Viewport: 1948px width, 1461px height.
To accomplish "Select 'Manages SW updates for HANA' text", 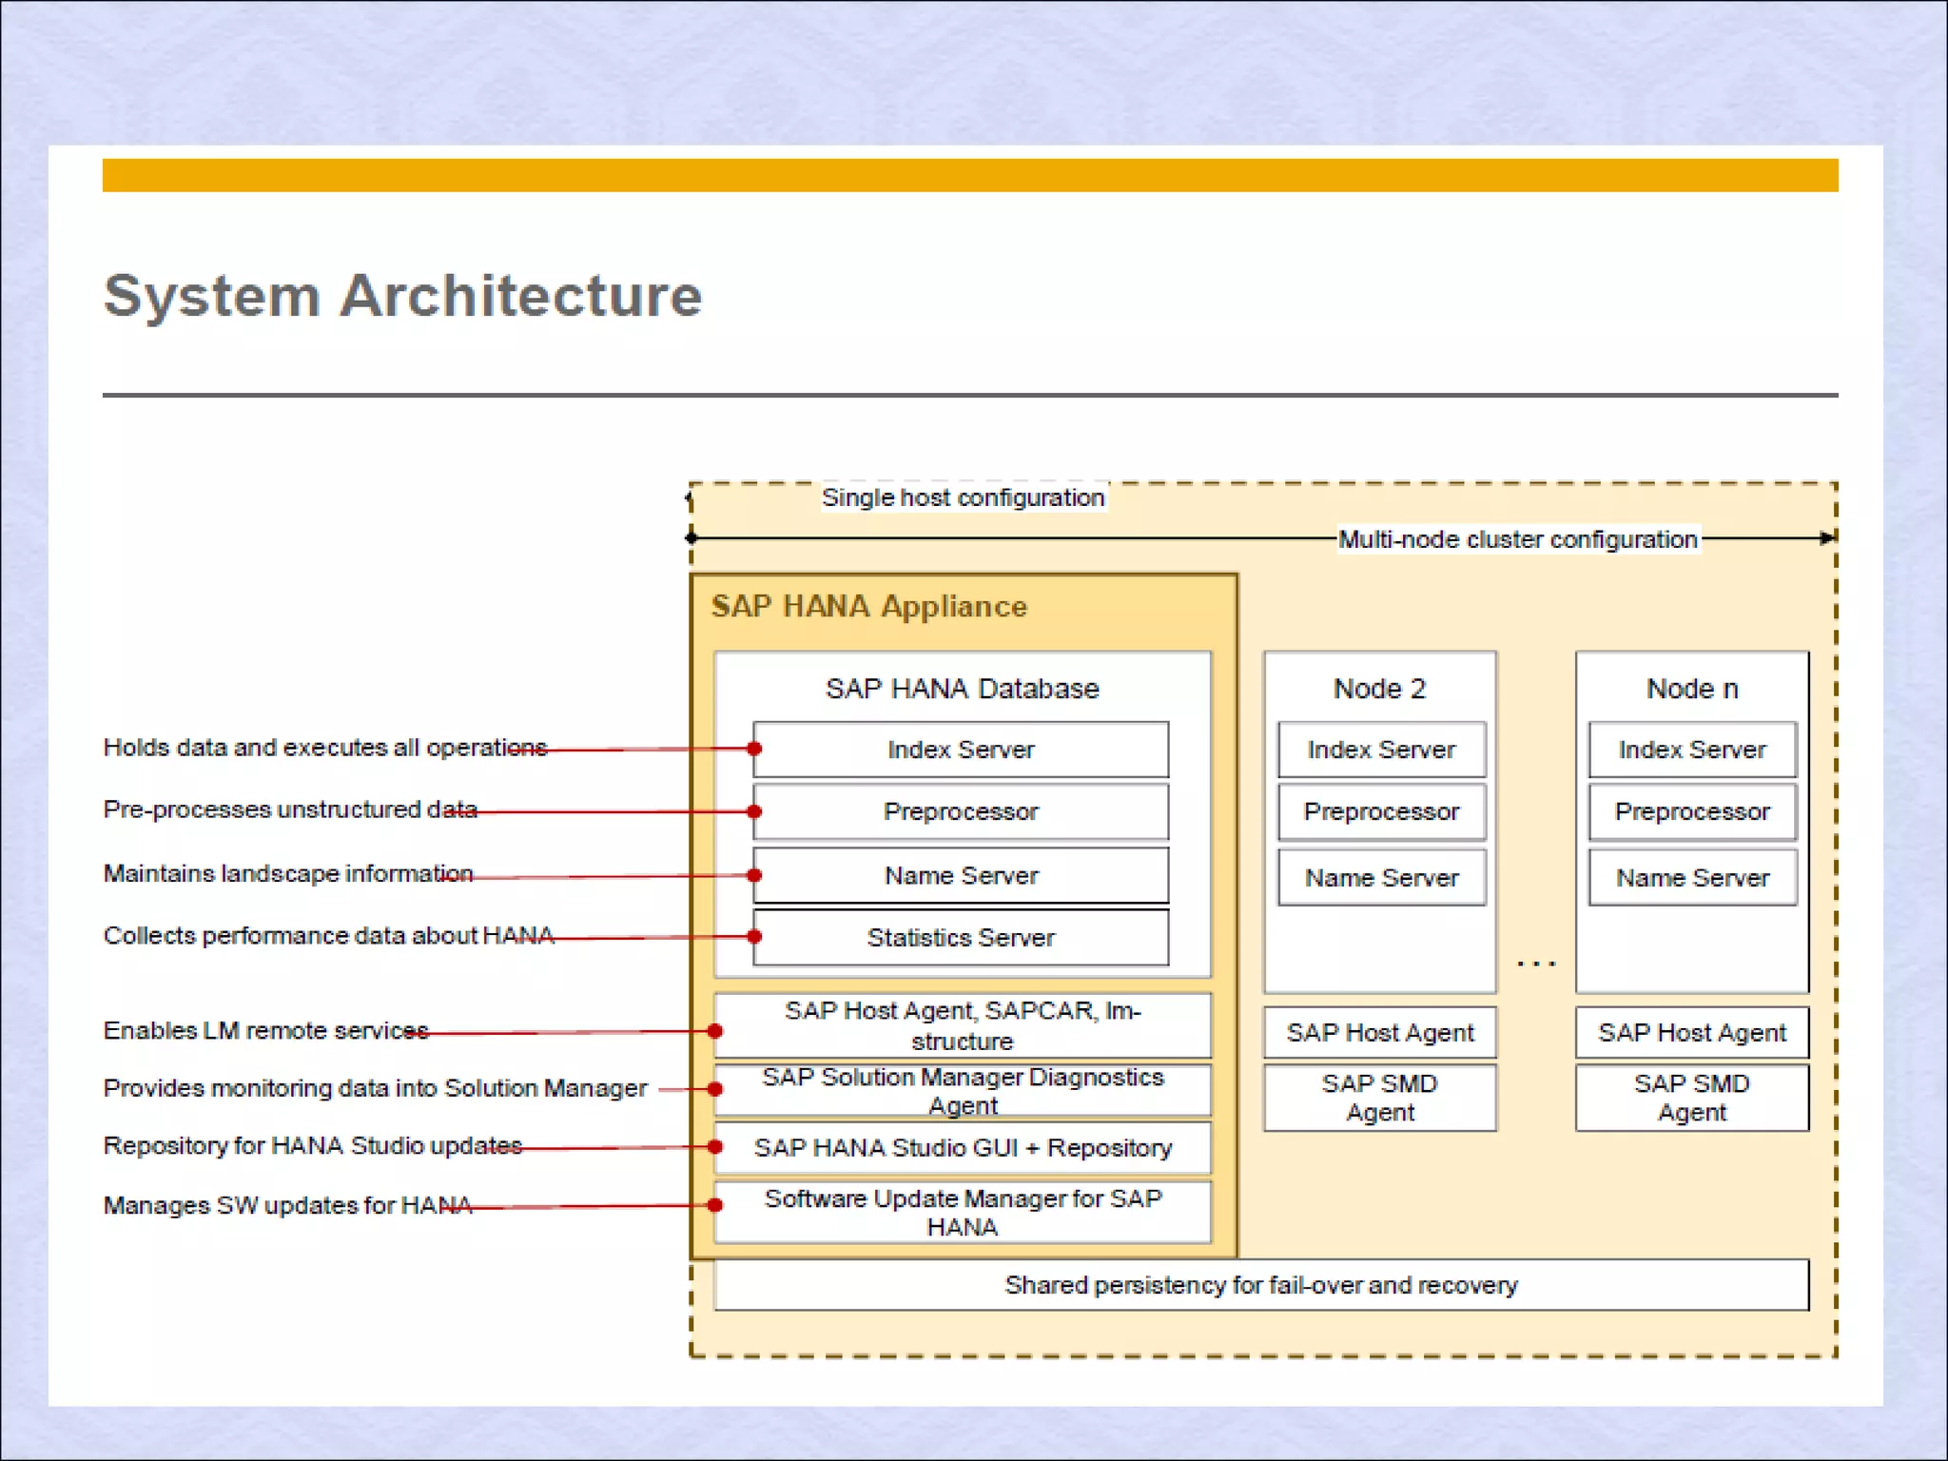I will point(287,1205).
